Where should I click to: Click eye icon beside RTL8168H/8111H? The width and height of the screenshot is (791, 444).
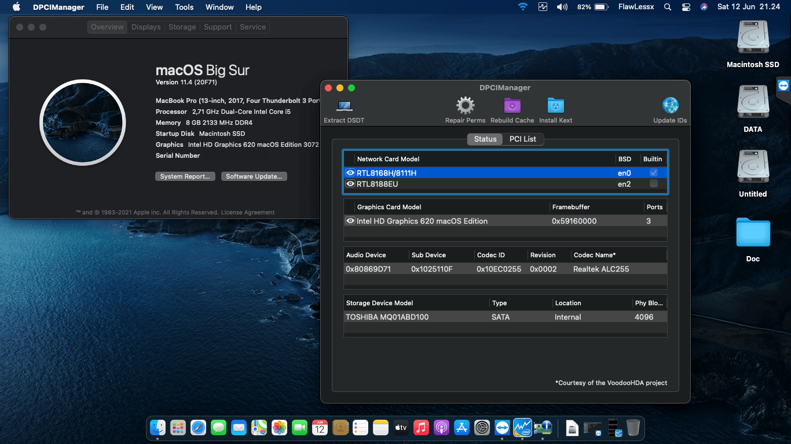click(x=350, y=173)
